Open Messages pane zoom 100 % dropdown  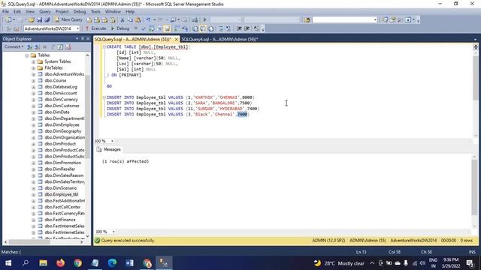[113, 232]
